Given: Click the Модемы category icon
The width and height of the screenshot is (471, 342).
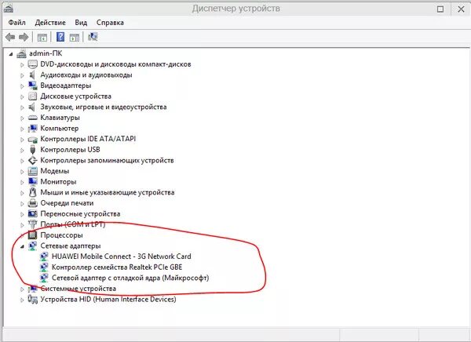Looking at the screenshot, I should coord(32,171).
